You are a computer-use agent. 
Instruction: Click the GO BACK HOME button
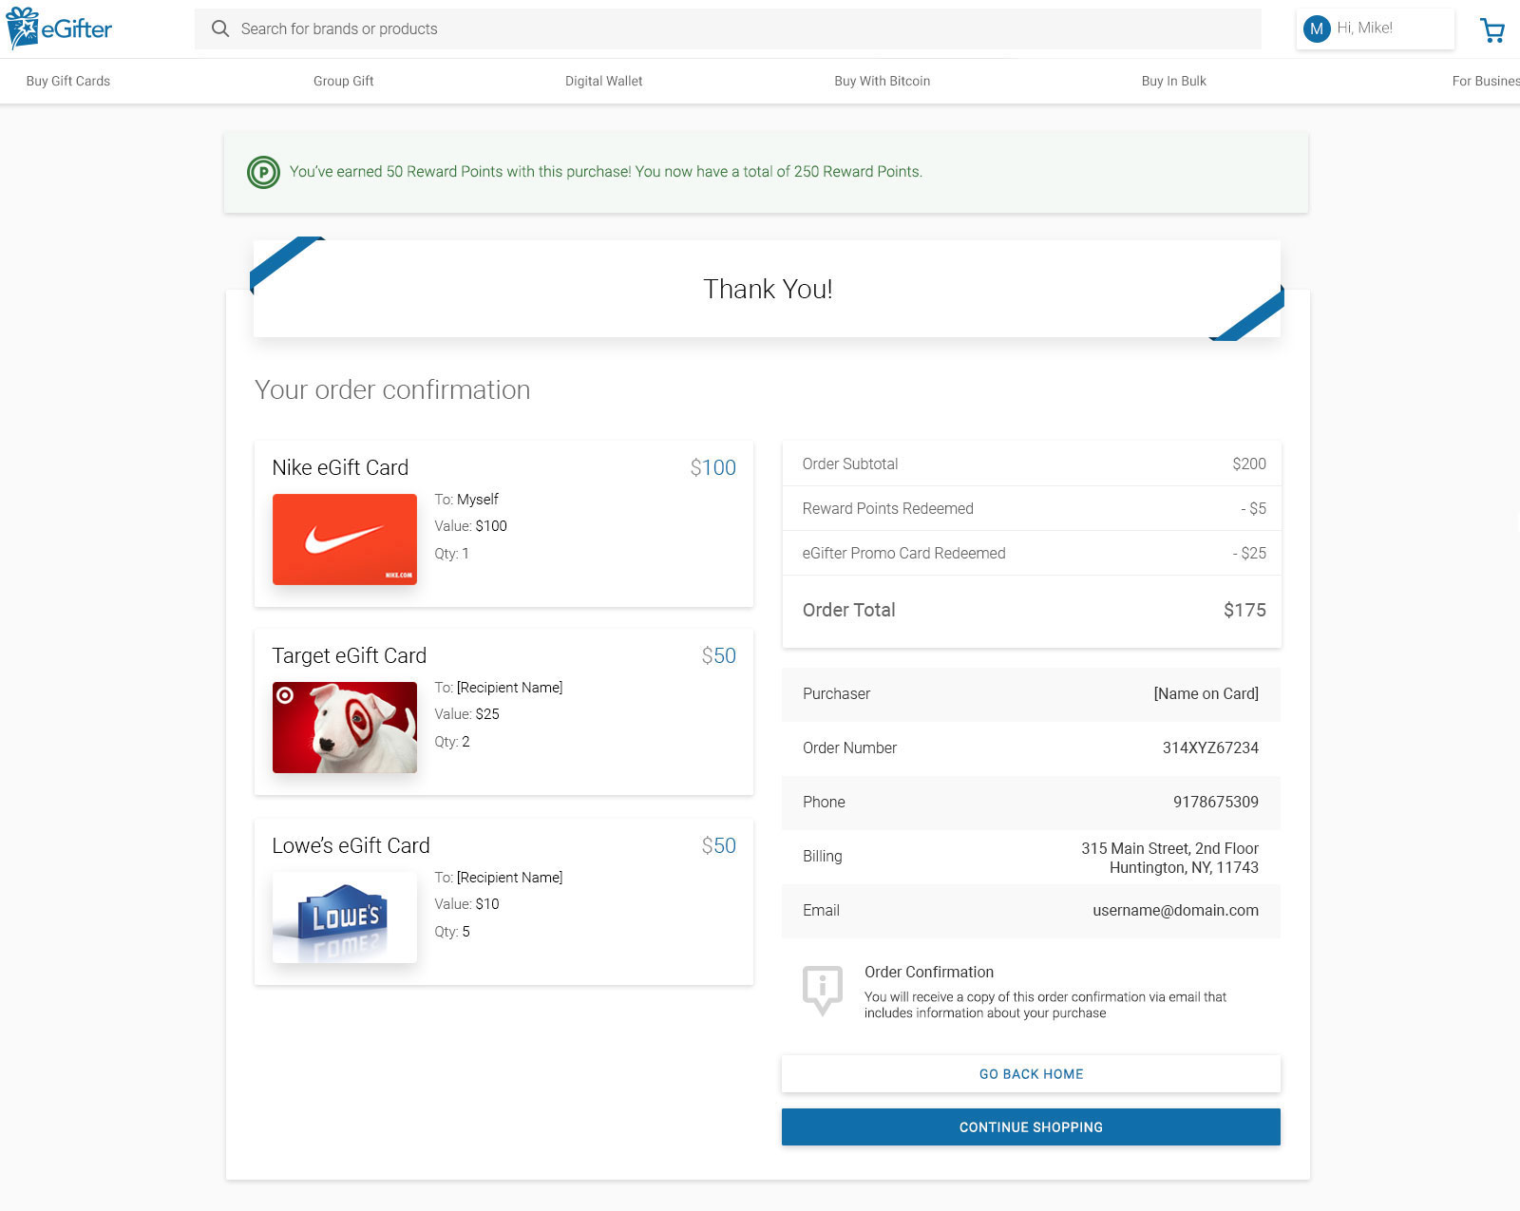(x=1031, y=1073)
